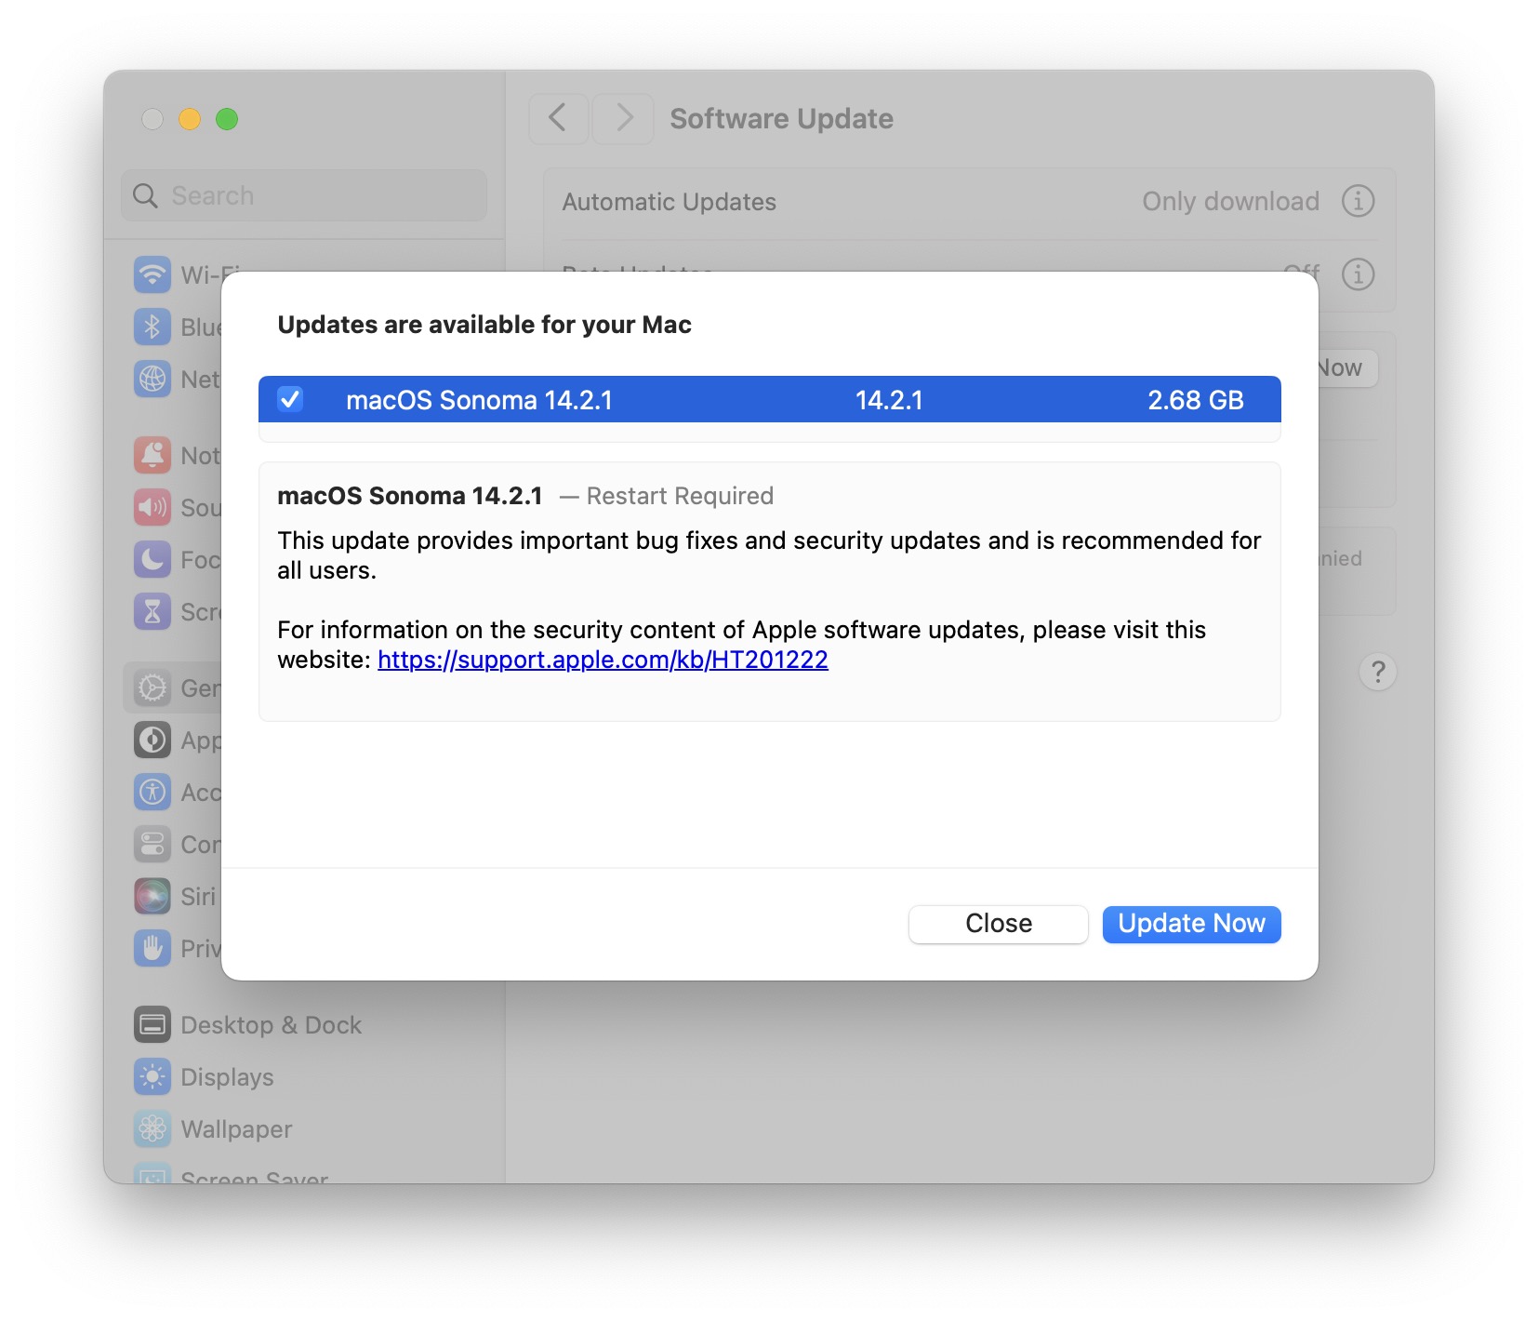The image size is (1538, 1321).
Task: Open the Apple security updates HT201222 link
Action: [x=603, y=660]
